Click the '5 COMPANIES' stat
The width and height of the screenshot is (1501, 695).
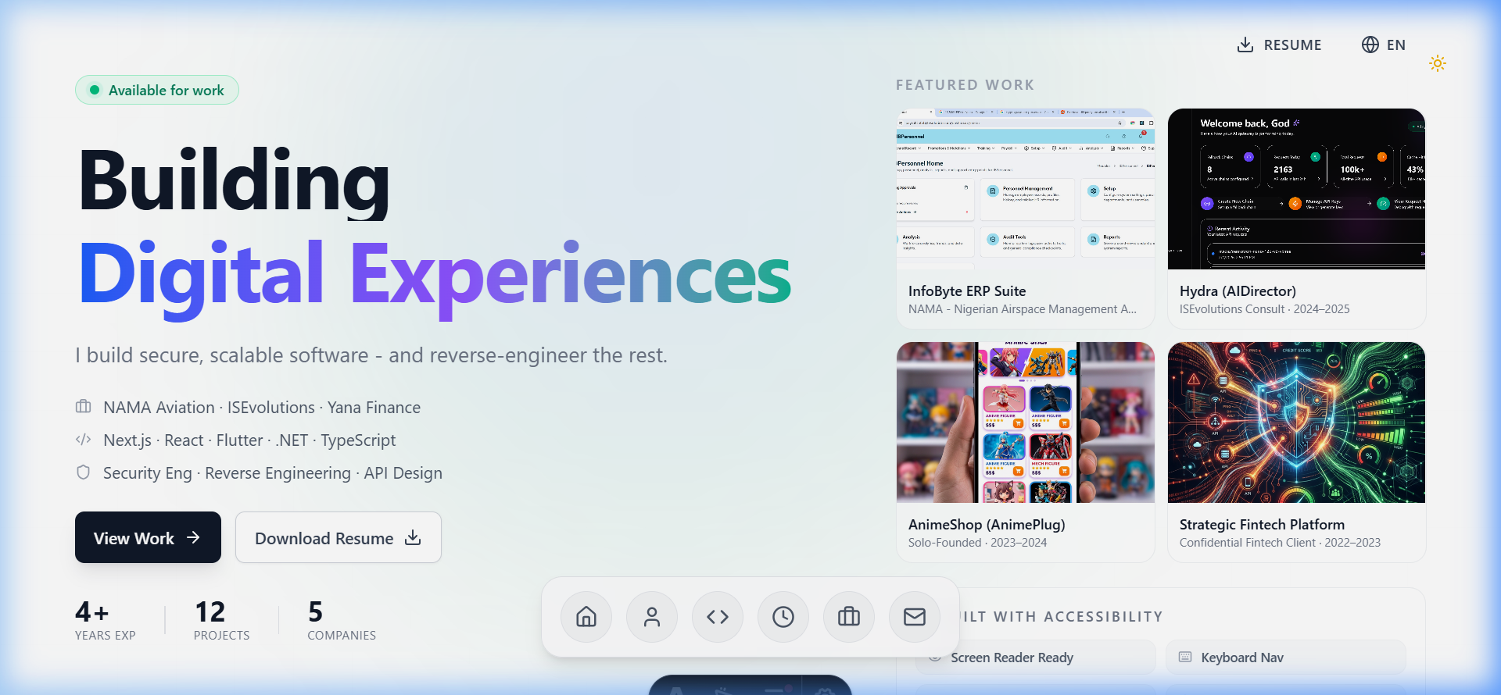click(x=342, y=621)
